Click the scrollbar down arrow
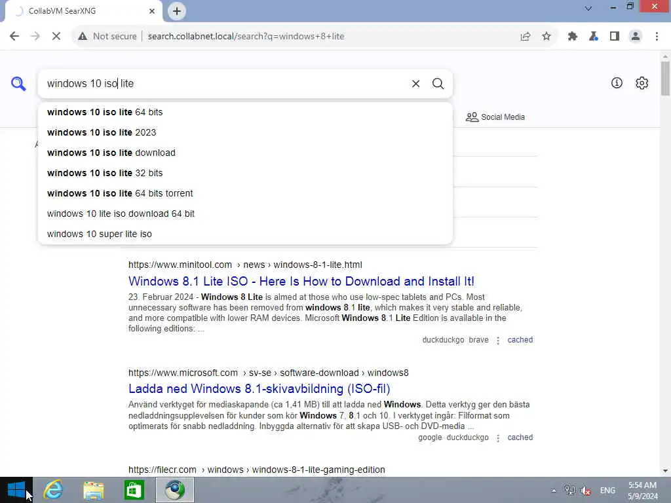Screen dimensions: 671x503 (x=665, y=471)
